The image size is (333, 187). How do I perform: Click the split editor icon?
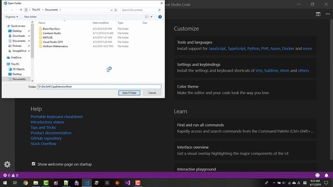(318, 14)
